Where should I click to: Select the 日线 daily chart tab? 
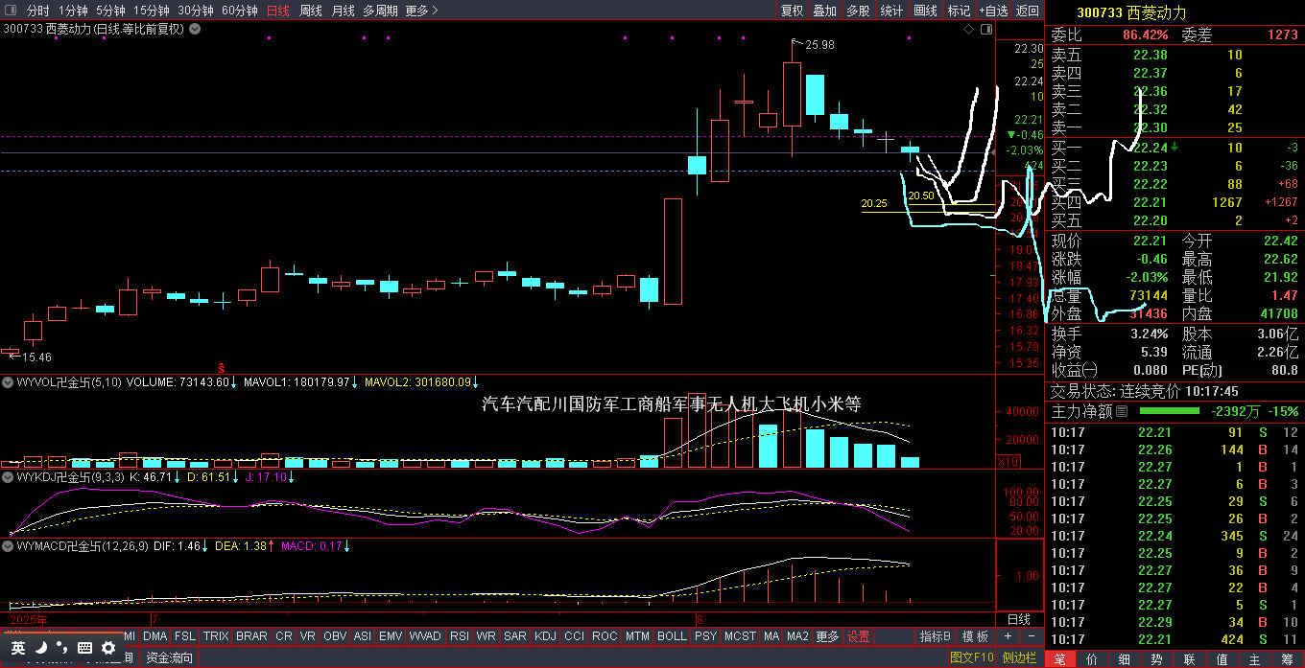(x=278, y=11)
